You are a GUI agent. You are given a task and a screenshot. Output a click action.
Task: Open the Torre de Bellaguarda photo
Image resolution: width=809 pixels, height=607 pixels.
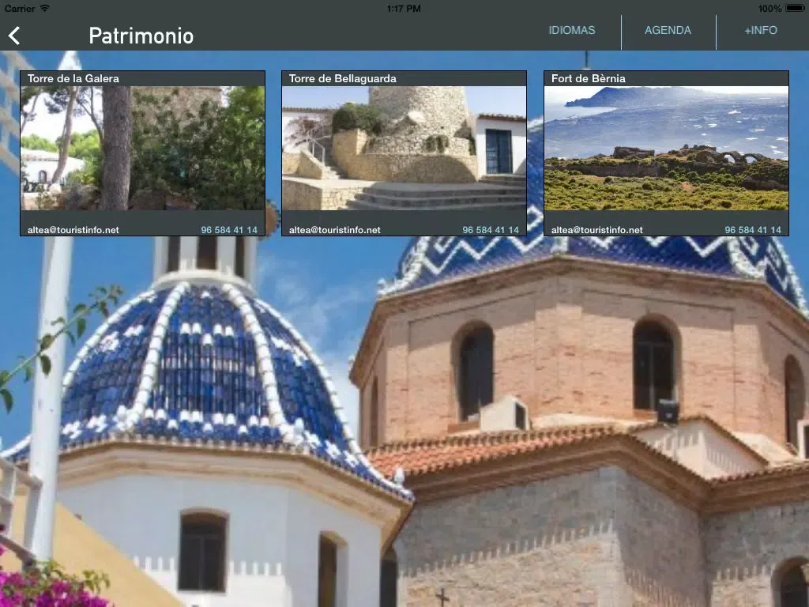(x=404, y=148)
